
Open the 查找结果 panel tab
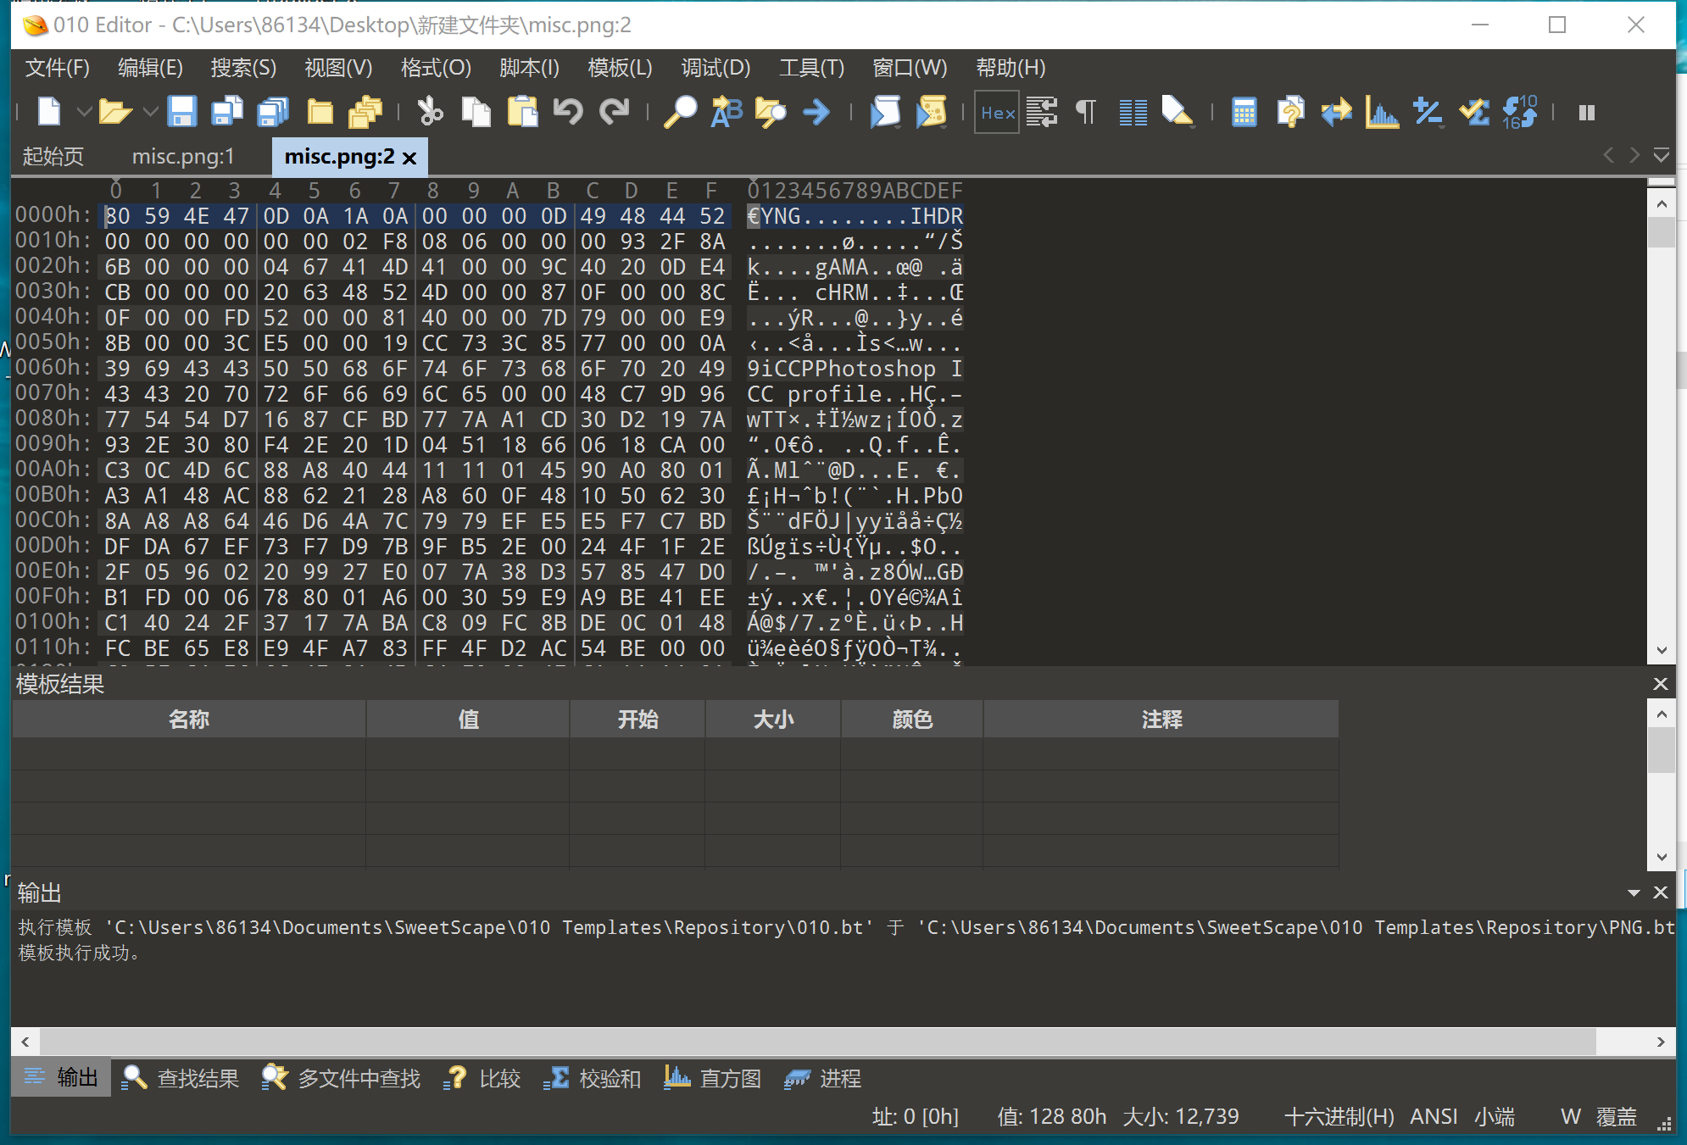tap(181, 1078)
